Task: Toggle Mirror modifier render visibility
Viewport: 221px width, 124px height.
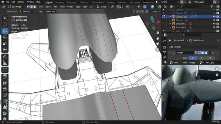Action: tap(206, 53)
